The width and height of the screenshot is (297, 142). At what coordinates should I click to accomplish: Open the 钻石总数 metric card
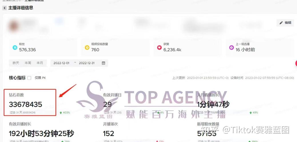(x=30, y=102)
